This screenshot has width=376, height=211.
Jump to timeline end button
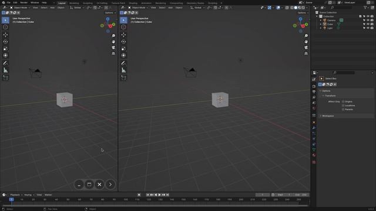(x=167, y=195)
